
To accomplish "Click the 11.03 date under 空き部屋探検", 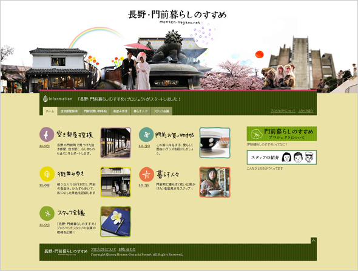I will tap(44, 146).
